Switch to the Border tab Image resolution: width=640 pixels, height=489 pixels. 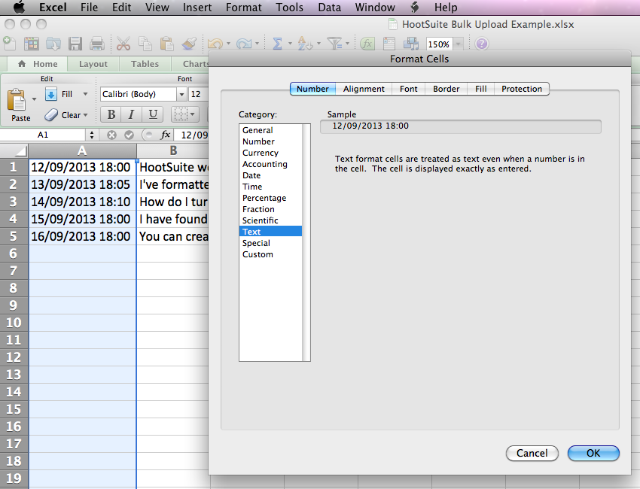[x=446, y=89]
